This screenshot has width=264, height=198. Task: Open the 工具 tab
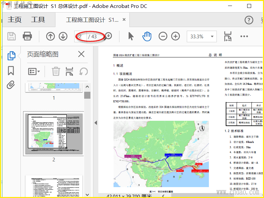click(x=38, y=20)
